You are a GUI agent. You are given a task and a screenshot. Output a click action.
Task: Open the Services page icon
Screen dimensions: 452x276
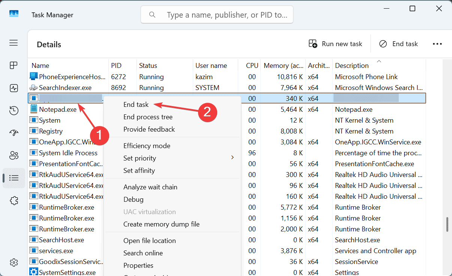coord(14,200)
